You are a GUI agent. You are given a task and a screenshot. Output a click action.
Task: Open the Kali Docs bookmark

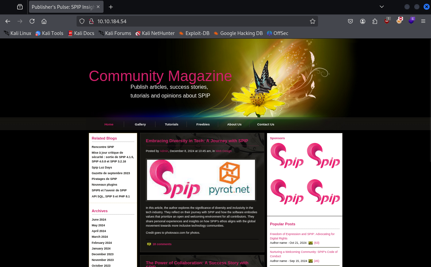(81, 33)
